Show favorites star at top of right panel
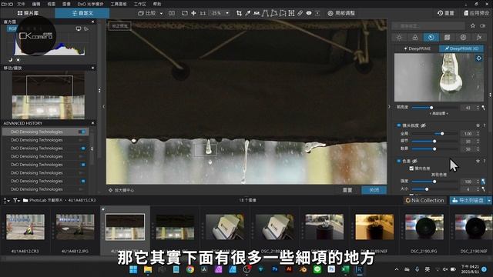The width and height of the screenshot is (493, 277). (x=473, y=25)
